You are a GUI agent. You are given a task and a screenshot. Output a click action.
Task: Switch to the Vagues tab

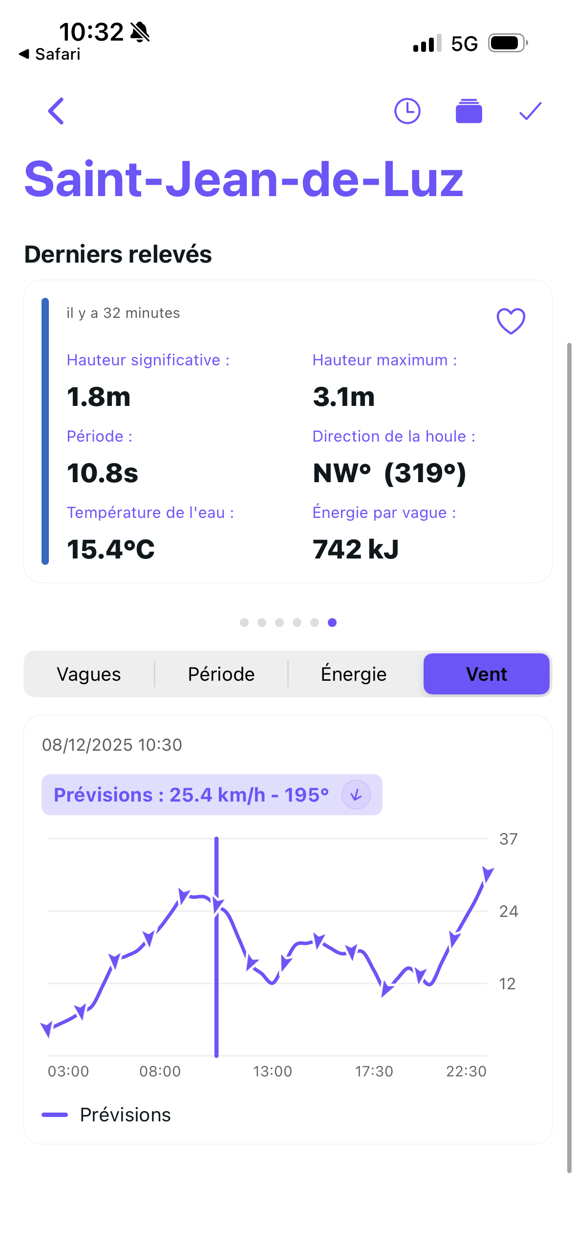coord(89,674)
